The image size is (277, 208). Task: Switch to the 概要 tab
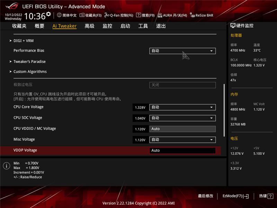[x=39, y=26]
